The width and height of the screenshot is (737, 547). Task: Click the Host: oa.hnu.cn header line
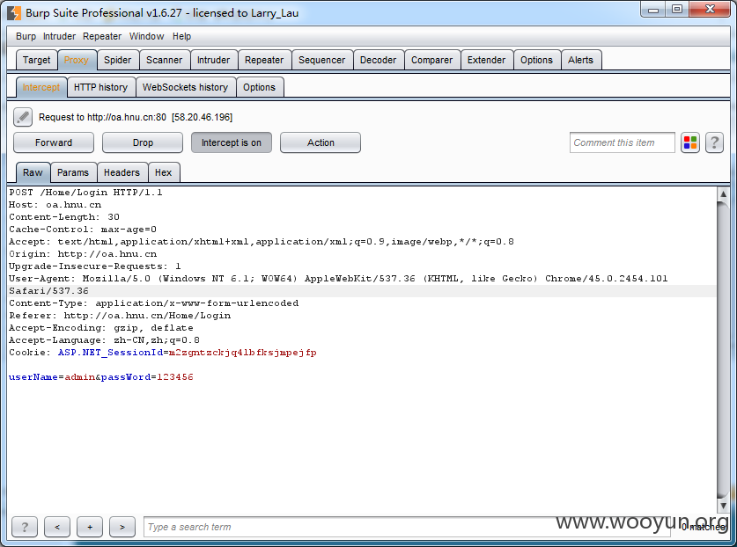click(55, 205)
